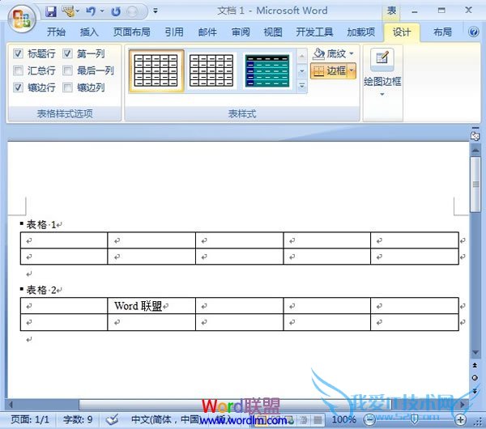
Task: Save the document with the floppy icon
Action: [50, 12]
